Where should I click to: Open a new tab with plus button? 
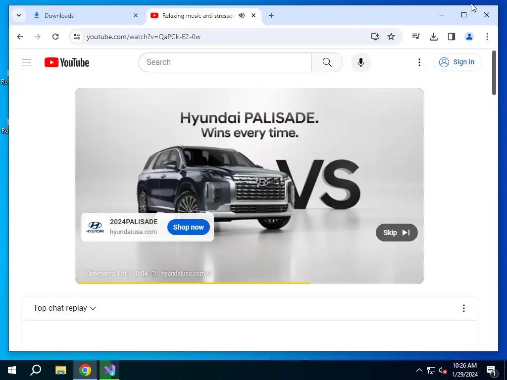[271, 15]
